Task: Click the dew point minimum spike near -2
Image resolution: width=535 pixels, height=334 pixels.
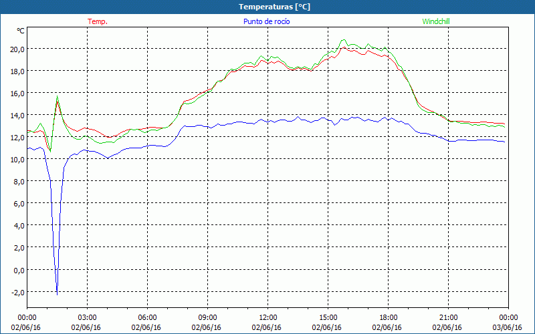Action: pyautogui.click(x=57, y=293)
